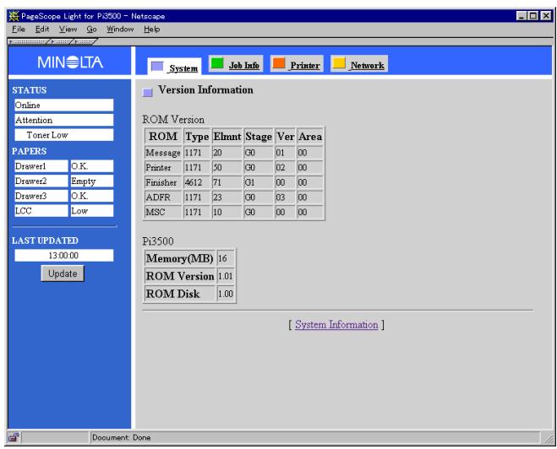The image size is (557, 449).
Task: Minimize the Netscape window
Action: 522,15
